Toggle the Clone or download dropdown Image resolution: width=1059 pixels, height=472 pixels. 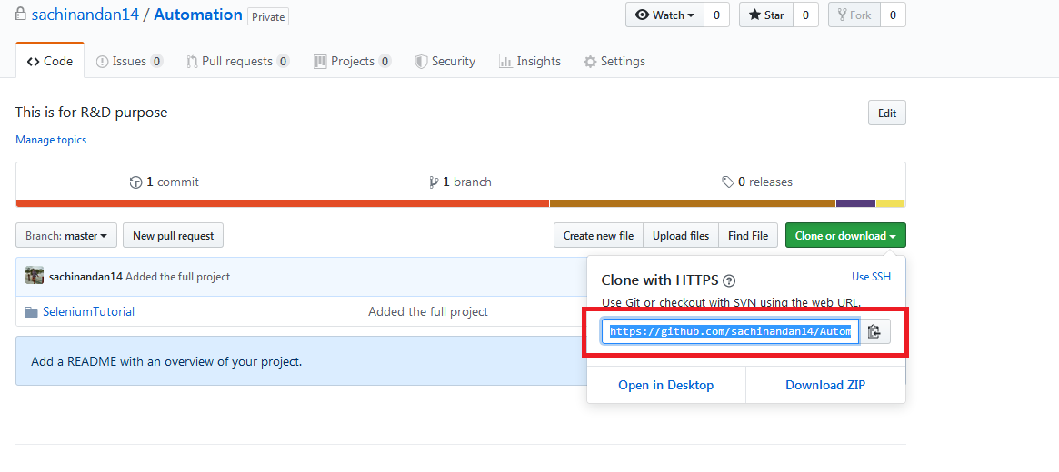[845, 236]
